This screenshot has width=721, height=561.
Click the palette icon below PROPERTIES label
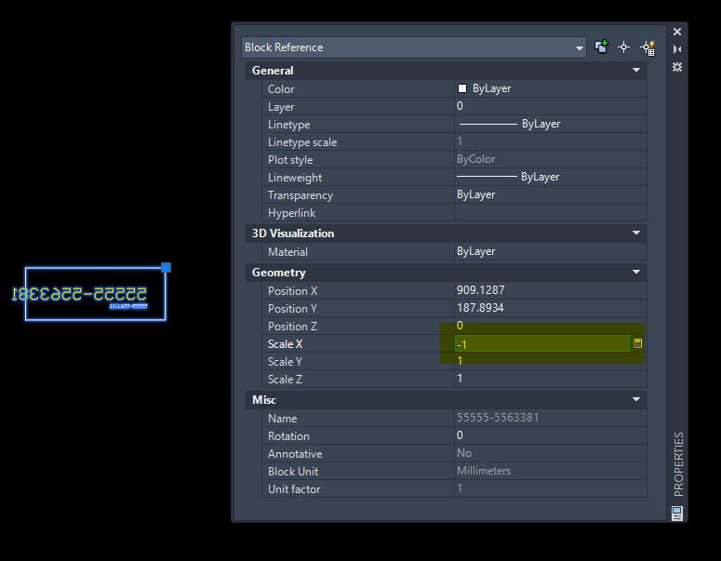[x=677, y=514]
